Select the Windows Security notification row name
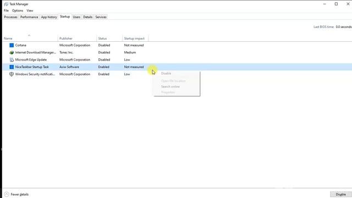Viewport: 352px width, 198px height. (35, 74)
